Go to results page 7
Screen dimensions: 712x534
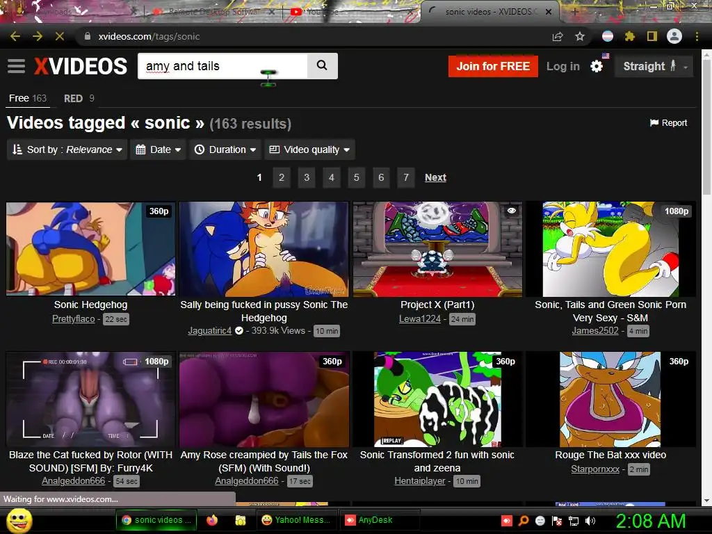click(x=406, y=177)
